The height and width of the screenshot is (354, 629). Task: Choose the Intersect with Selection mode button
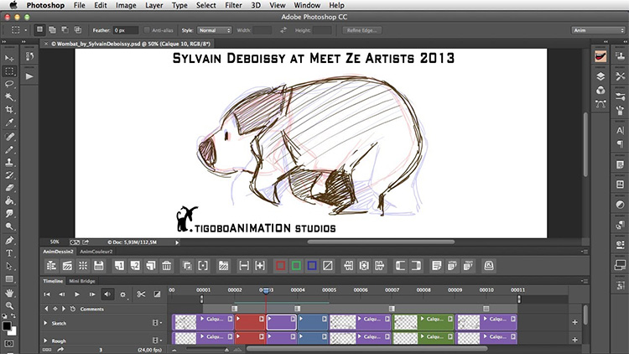[78, 29]
